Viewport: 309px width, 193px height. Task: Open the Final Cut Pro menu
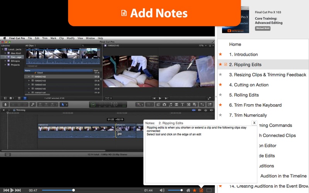coord(17,38)
